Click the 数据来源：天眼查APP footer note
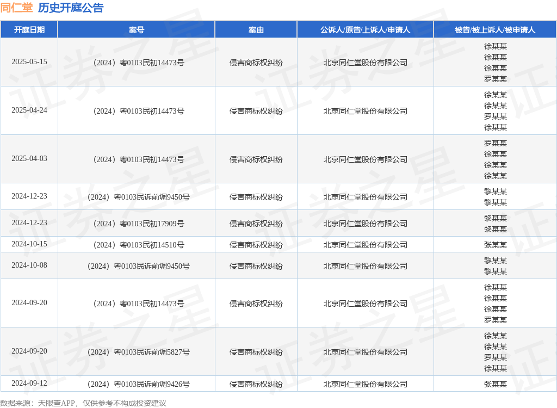 [x=83, y=403]
